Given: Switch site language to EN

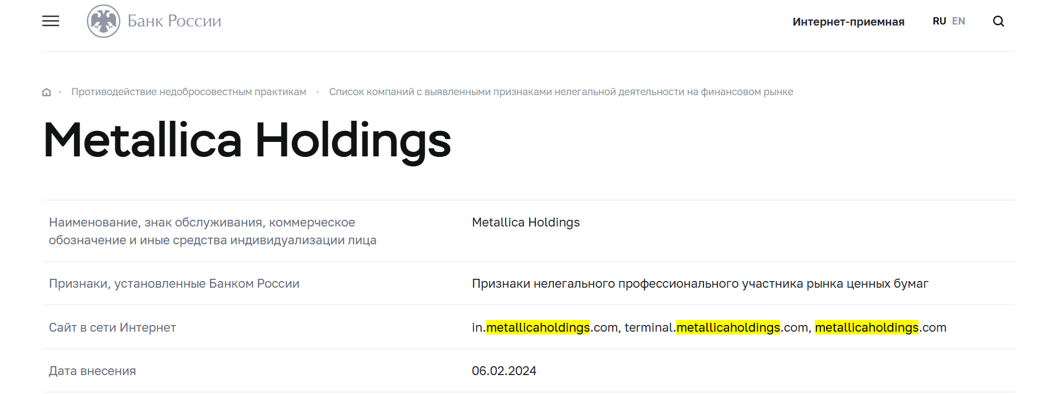Looking at the screenshot, I should pos(959,21).
